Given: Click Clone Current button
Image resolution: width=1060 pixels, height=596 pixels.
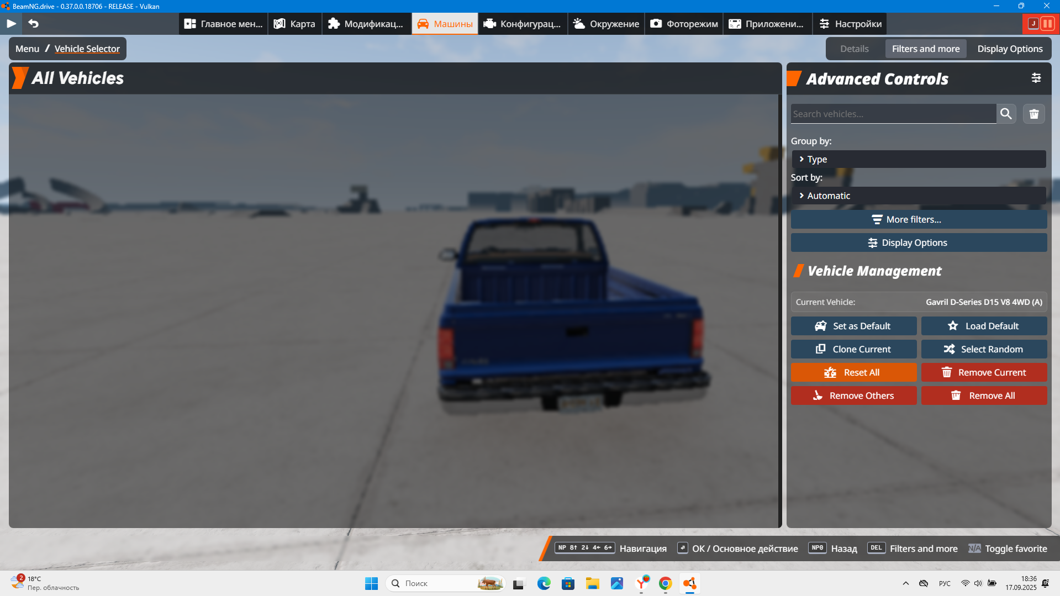Looking at the screenshot, I should (853, 349).
